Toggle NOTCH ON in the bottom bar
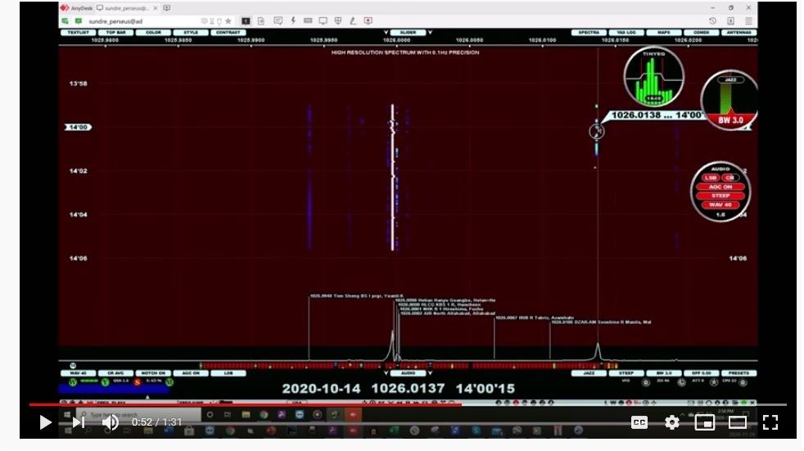The width and height of the screenshot is (804, 451). 153,373
